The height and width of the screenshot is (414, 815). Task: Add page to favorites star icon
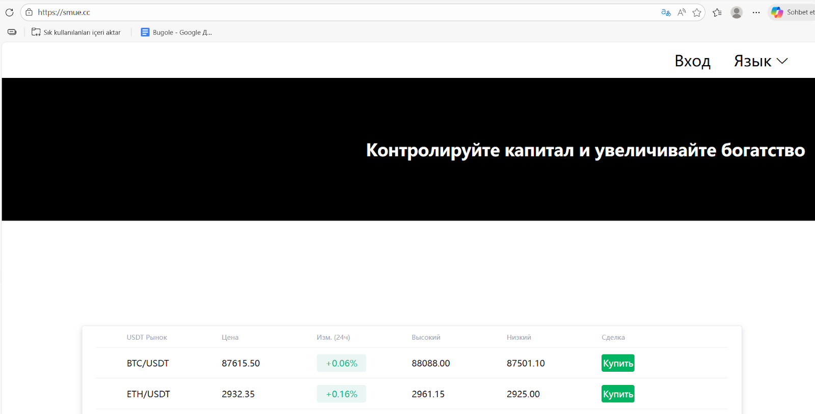click(697, 13)
